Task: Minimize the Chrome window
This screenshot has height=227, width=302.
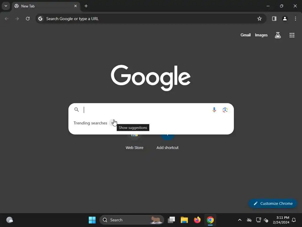Action: pyautogui.click(x=268, y=6)
